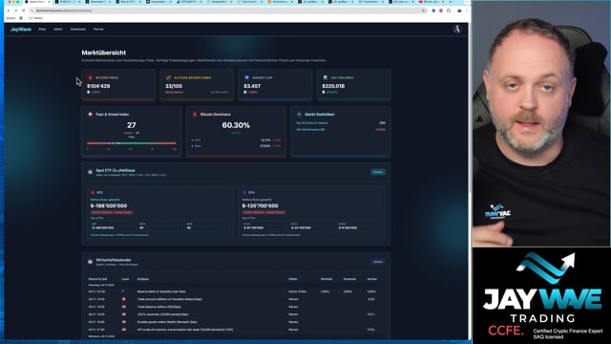The image size is (611, 344).
Task: Click the Fear & Greed Index icon
Action: point(91,115)
